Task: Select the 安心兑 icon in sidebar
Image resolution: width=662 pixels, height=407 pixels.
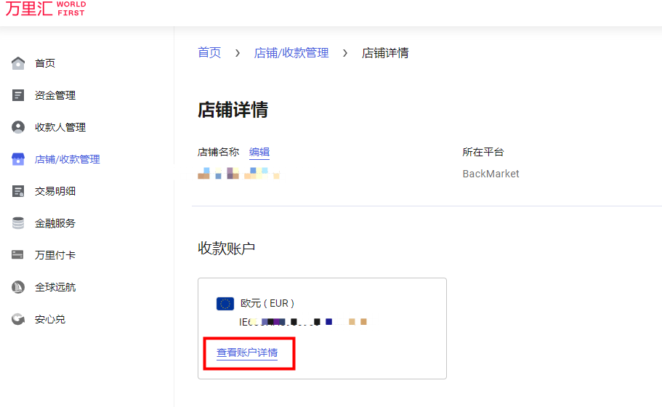Action: pyautogui.click(x=18, y=319)
